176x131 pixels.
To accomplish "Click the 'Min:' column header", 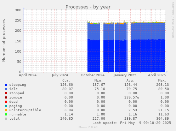I will pos(98,81).
